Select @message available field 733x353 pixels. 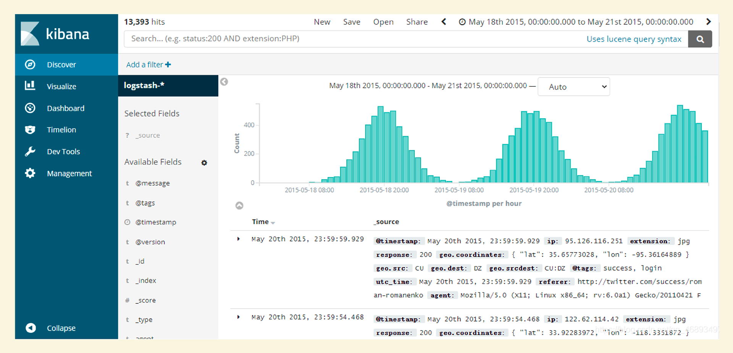click(x=152, y=183)
